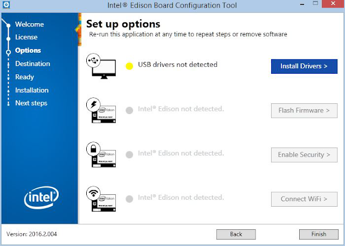Close the Edison Board Configuration Tool
345x246 pixels.
(333, 4)
